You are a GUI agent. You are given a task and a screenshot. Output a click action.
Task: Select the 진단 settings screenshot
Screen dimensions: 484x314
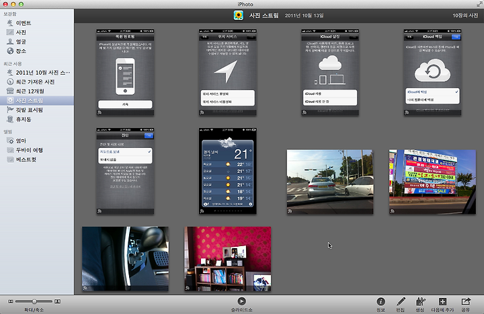125,171
